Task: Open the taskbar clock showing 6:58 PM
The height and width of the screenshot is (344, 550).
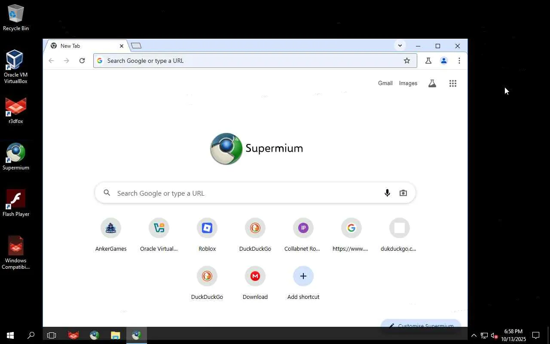Action: 513,335
